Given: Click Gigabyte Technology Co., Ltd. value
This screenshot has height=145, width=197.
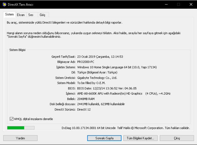Looking at the screenshot, I should tap(97, 78).
